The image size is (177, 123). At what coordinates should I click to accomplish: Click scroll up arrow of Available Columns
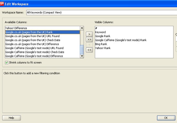click(82, 28)
